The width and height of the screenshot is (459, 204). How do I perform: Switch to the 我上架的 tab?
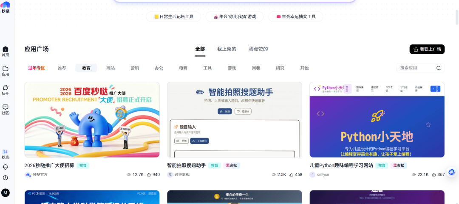click(227, 49)
